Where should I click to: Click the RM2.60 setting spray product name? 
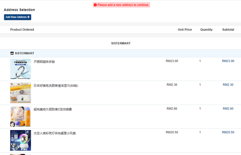click(x=53, y=110)
